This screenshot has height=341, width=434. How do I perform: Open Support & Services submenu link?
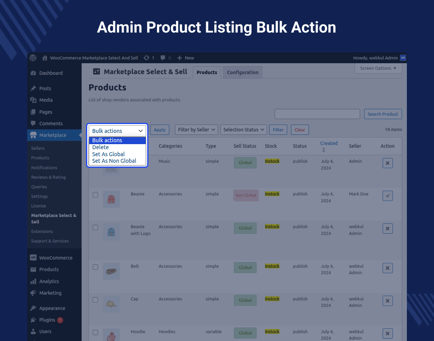click(50, 241)
